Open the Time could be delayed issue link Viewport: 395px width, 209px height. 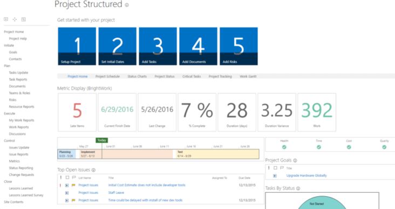click(x=145, y=200)
